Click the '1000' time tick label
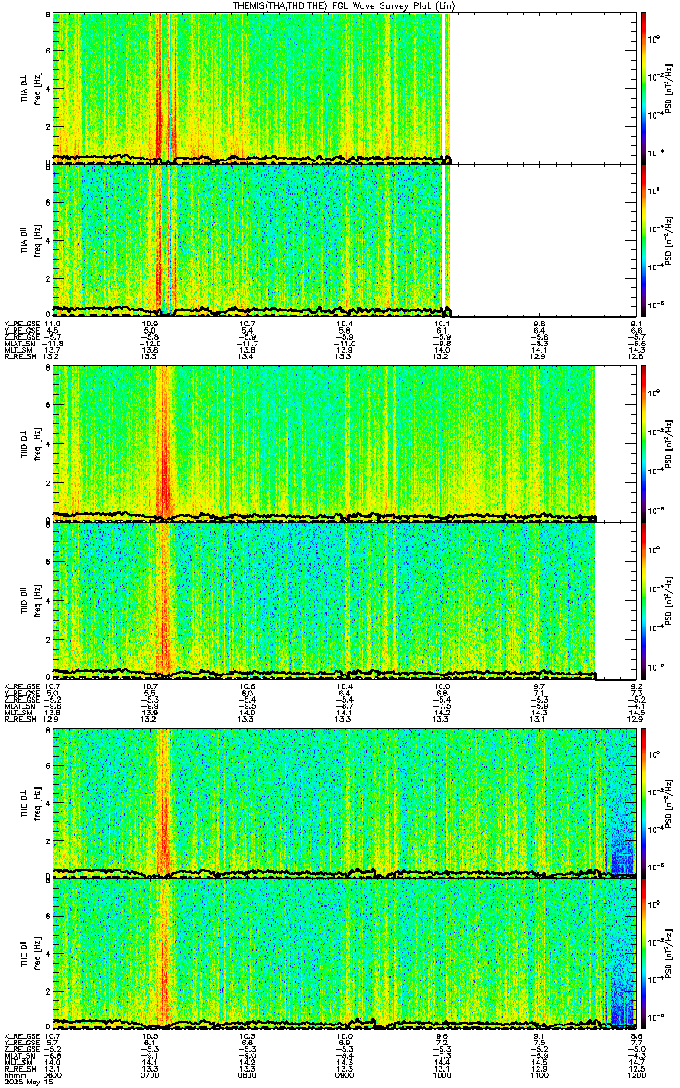The width and height of the screenshot is (680, 1088). (x=442, y=1076)
